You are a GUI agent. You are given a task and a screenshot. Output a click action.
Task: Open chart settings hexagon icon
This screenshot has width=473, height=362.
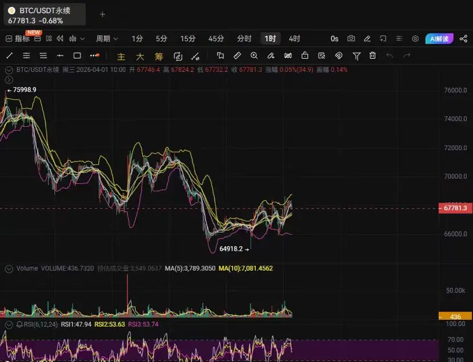pyautogui.click(x=415, y=39)
